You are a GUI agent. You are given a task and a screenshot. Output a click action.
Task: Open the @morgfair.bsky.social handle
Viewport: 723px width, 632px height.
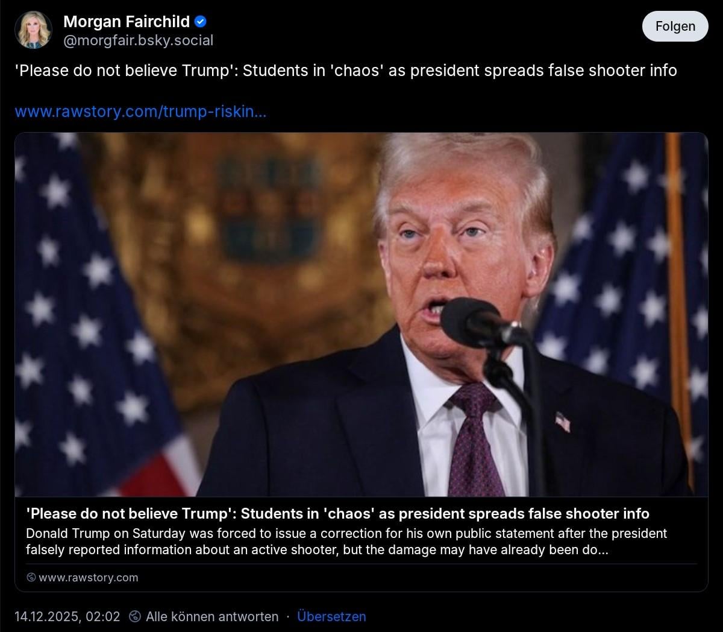[139, 40]
